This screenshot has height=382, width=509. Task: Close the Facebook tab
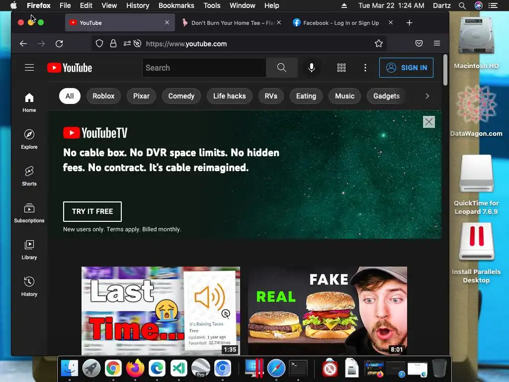(x=391, y=22)
